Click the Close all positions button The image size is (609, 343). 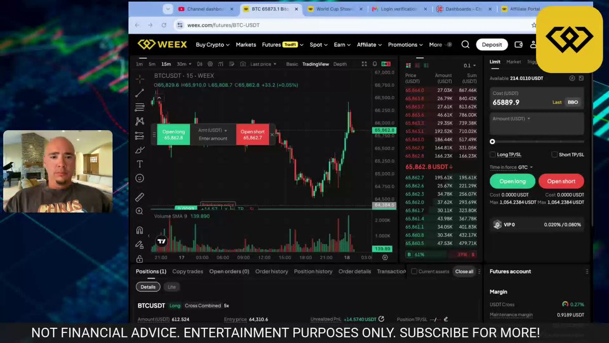pyautogui.click(x=464, y=271)
